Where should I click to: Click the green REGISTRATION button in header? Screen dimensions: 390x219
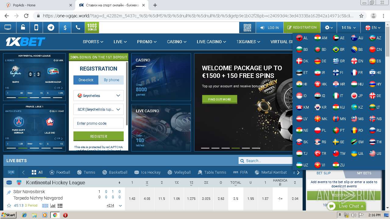302,27
